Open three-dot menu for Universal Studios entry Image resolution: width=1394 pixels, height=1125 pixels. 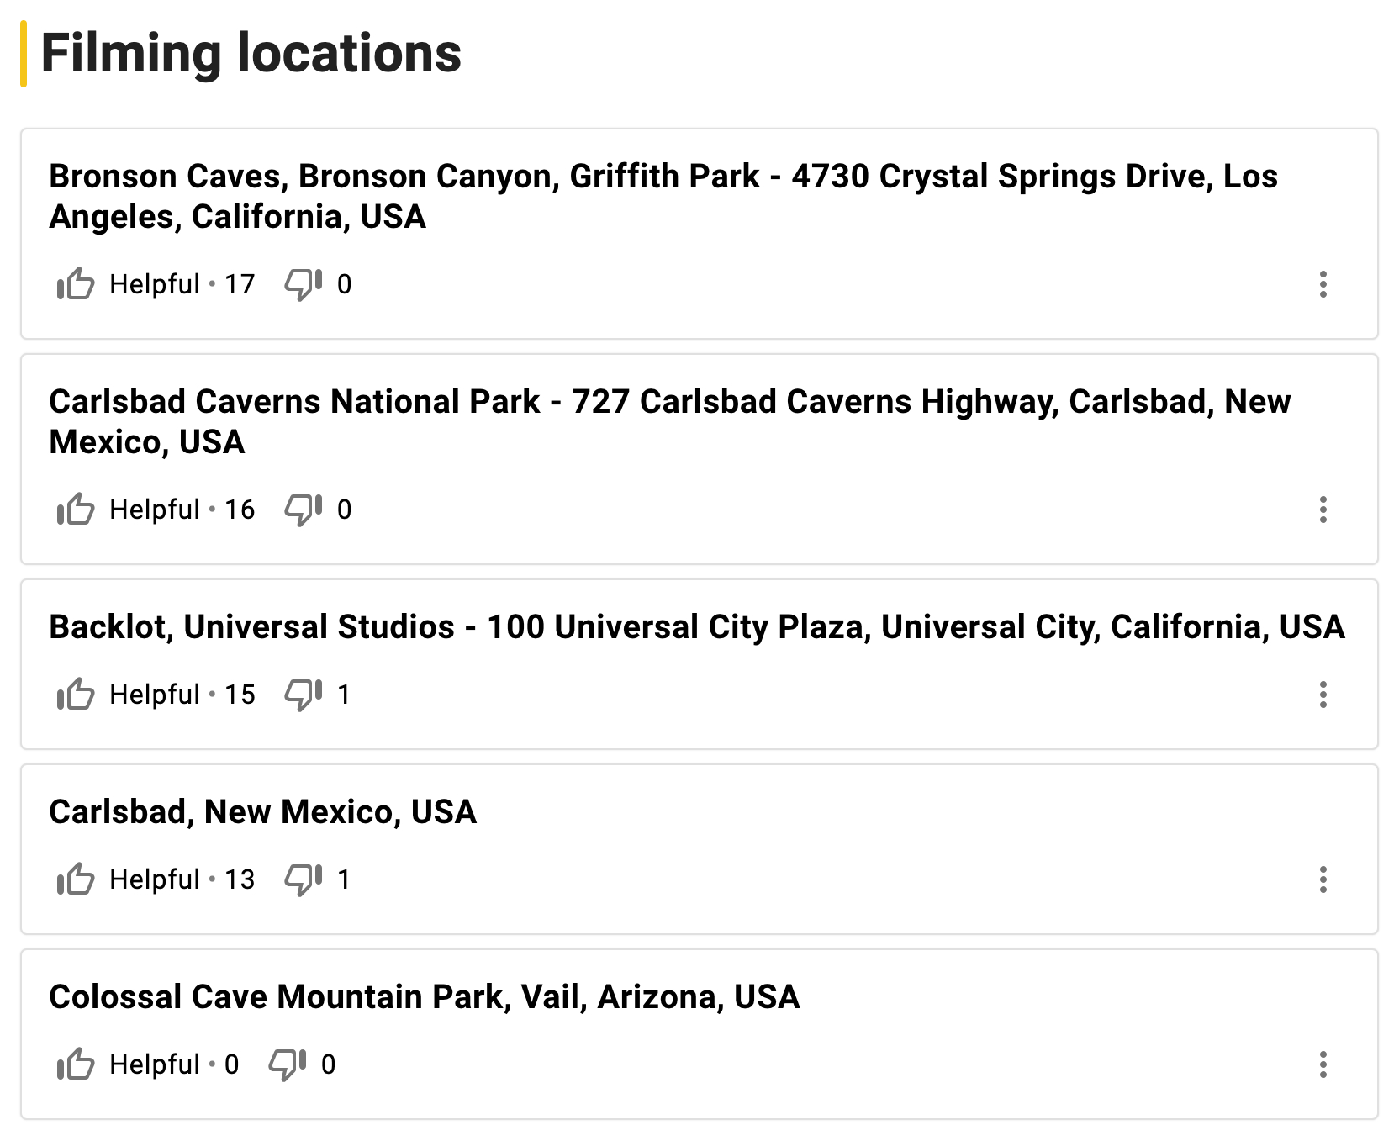[1323, 695]
